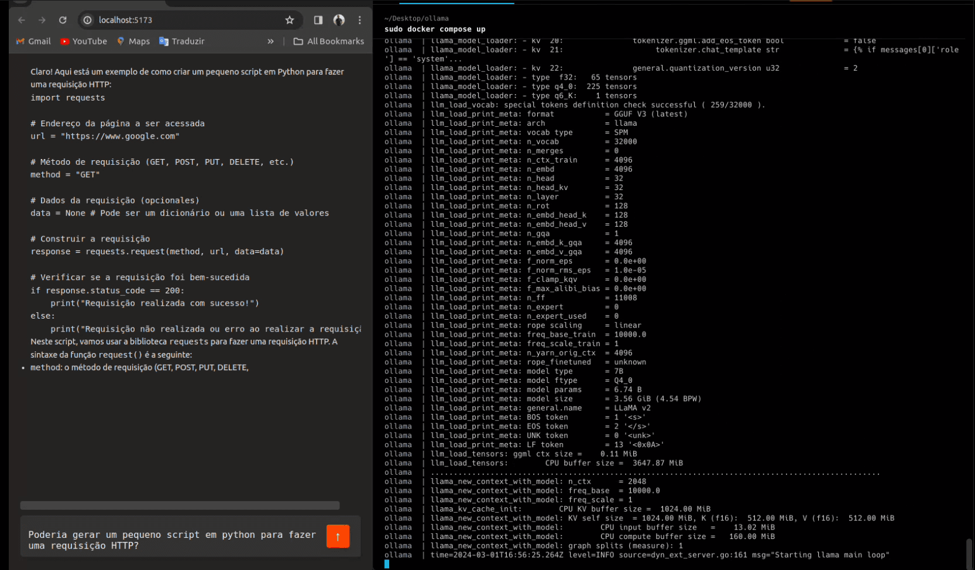Open the All Bookmarks folder
This screenshot has height=570, width=975.
click(x=329, y=42)
